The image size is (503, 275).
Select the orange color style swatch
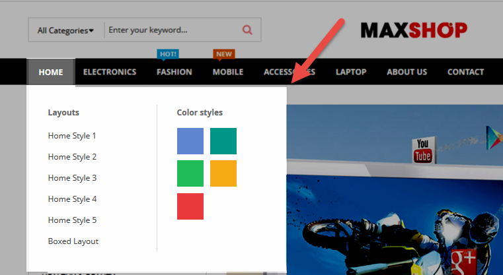(x=223, y=173)
